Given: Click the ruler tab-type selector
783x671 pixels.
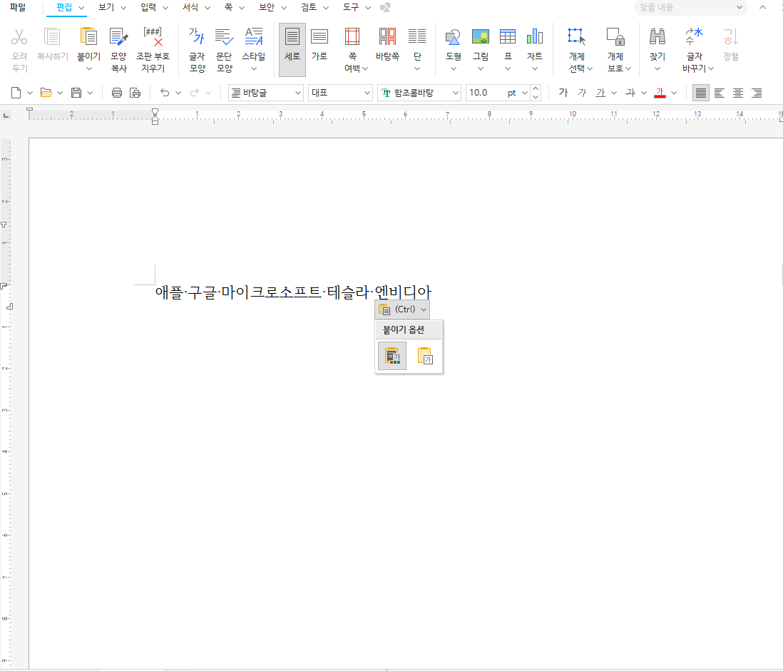Looking at the screenshot, I should (x=6, y=116).
